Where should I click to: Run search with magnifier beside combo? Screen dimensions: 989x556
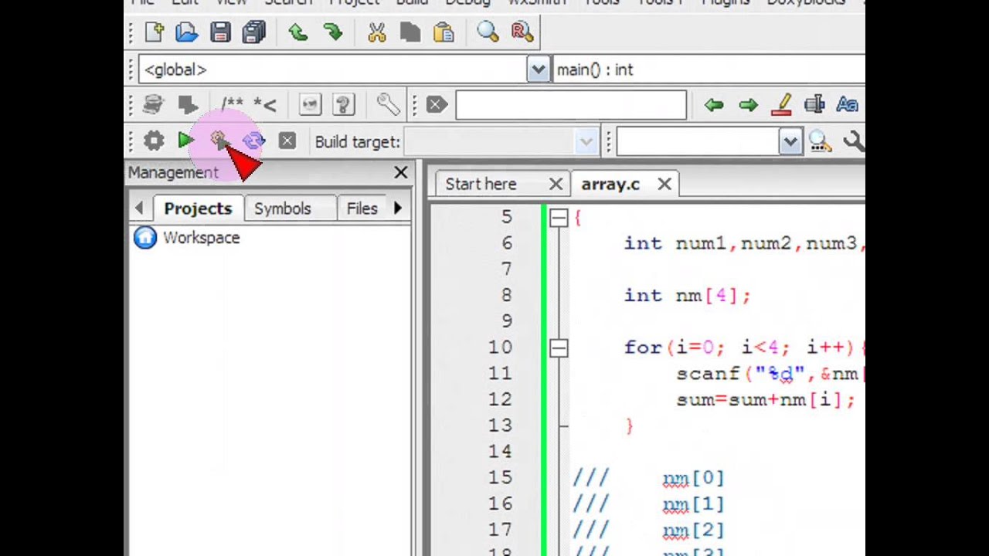(820, 141)
